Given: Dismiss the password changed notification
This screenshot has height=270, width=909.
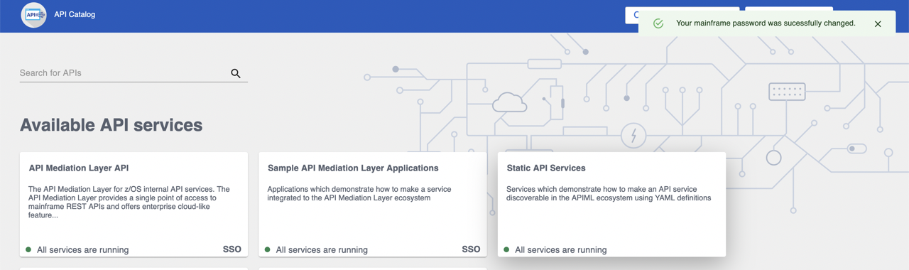Looking at the screenshot, I should [878, 23].
